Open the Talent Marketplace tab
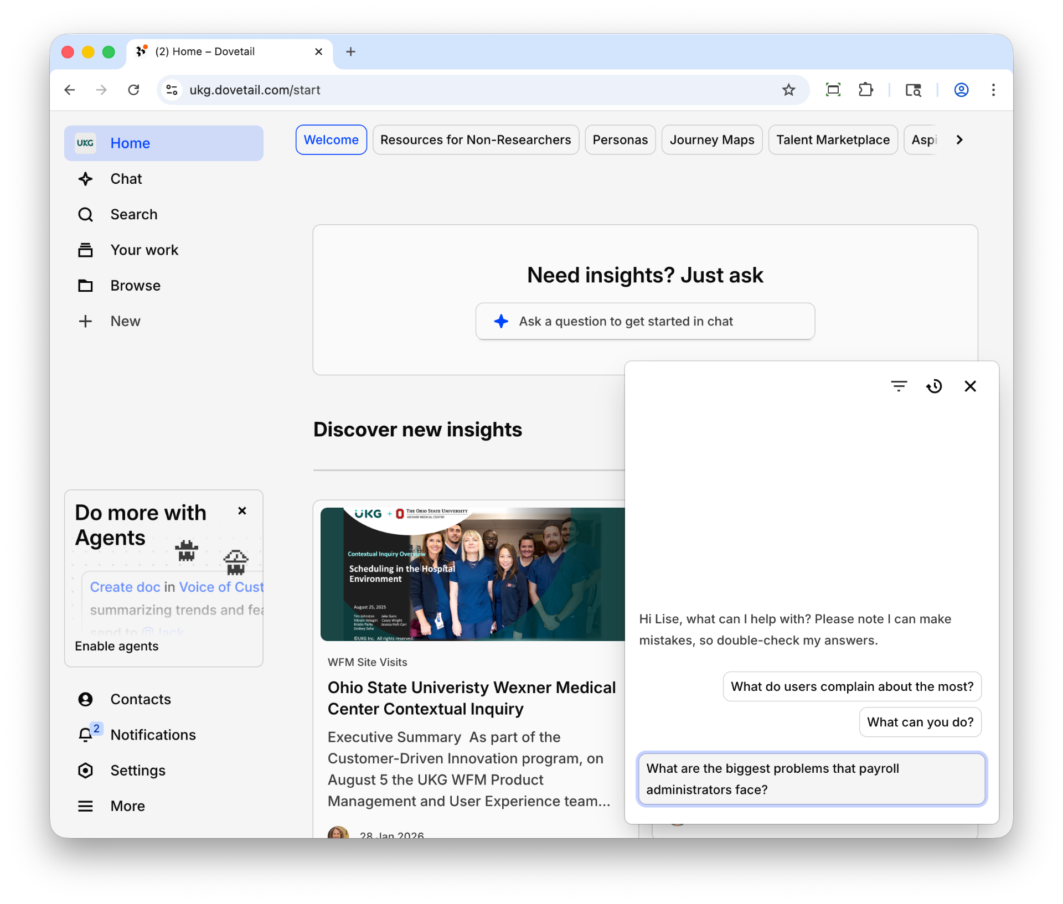Viewport: 1063px width, 904px height. pos(833,140)
